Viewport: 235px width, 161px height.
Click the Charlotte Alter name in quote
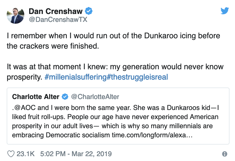tap(36, 97)
